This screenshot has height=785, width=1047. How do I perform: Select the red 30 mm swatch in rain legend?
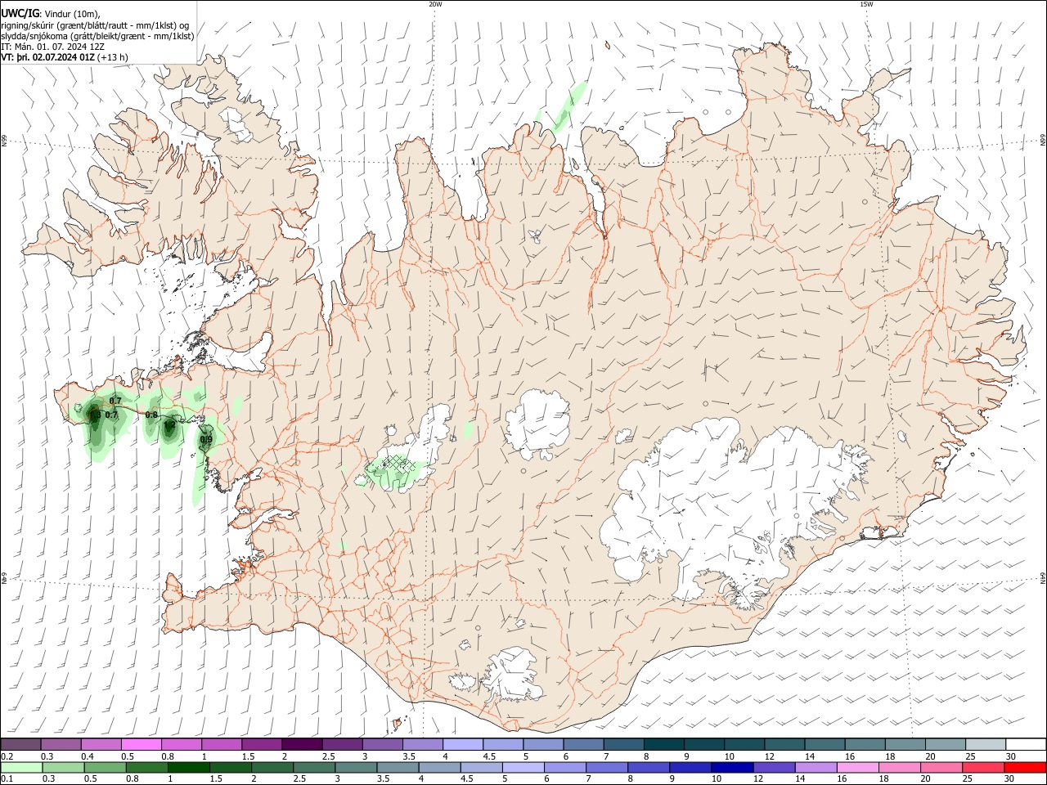click(x=1026, y=767)
